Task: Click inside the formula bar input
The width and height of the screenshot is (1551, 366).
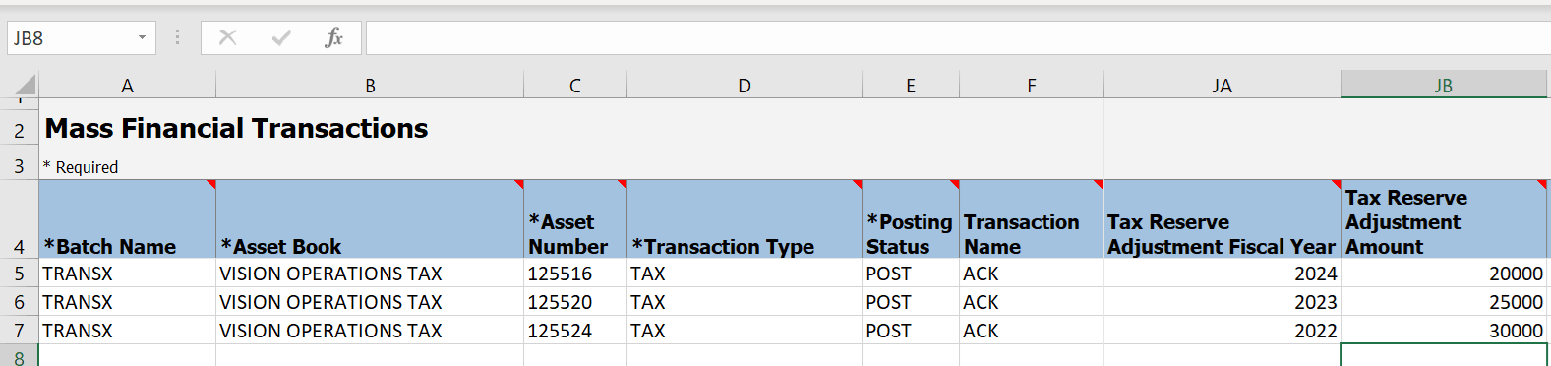Action: [x=958, y=38]
